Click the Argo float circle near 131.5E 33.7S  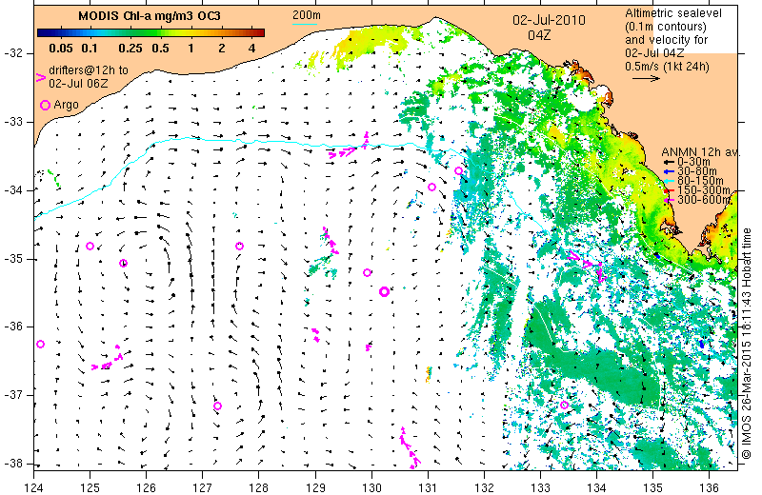(458, 171)
